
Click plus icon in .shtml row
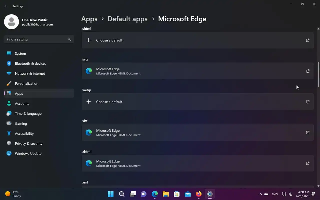pos(88,40)
